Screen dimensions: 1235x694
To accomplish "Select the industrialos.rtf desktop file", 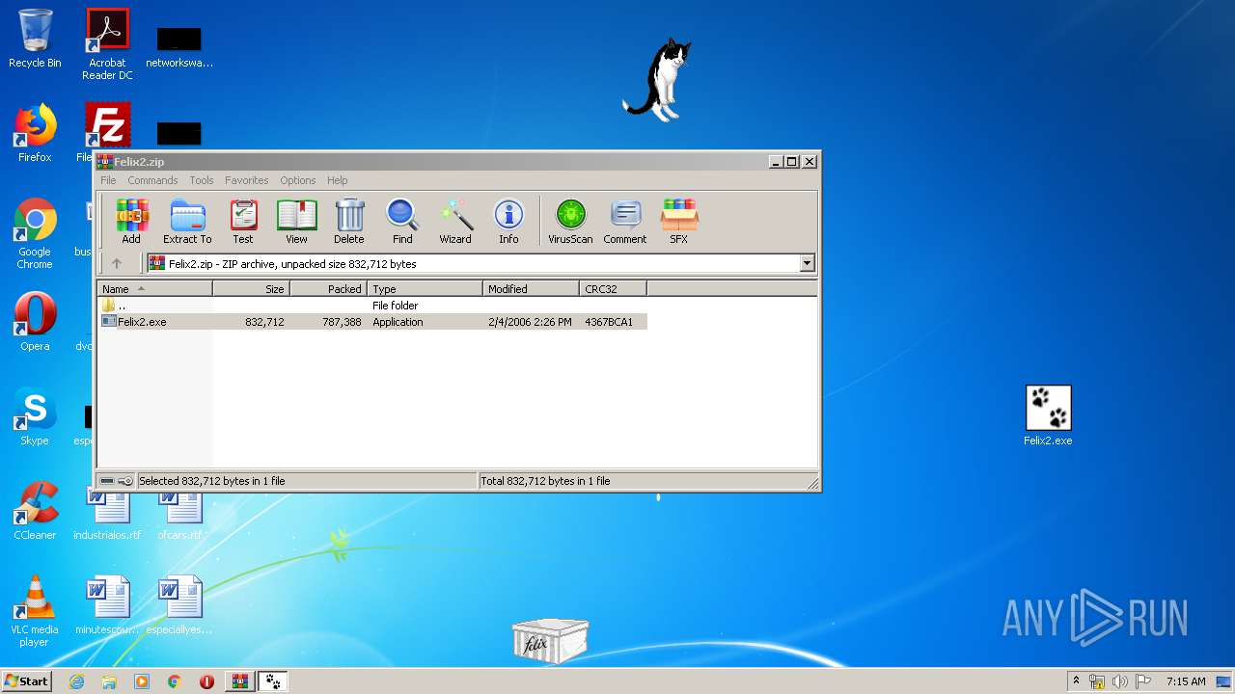I will point(107,517).
